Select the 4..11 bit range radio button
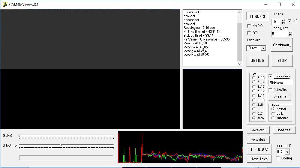The image size is (300, 168). click(254, 96)
